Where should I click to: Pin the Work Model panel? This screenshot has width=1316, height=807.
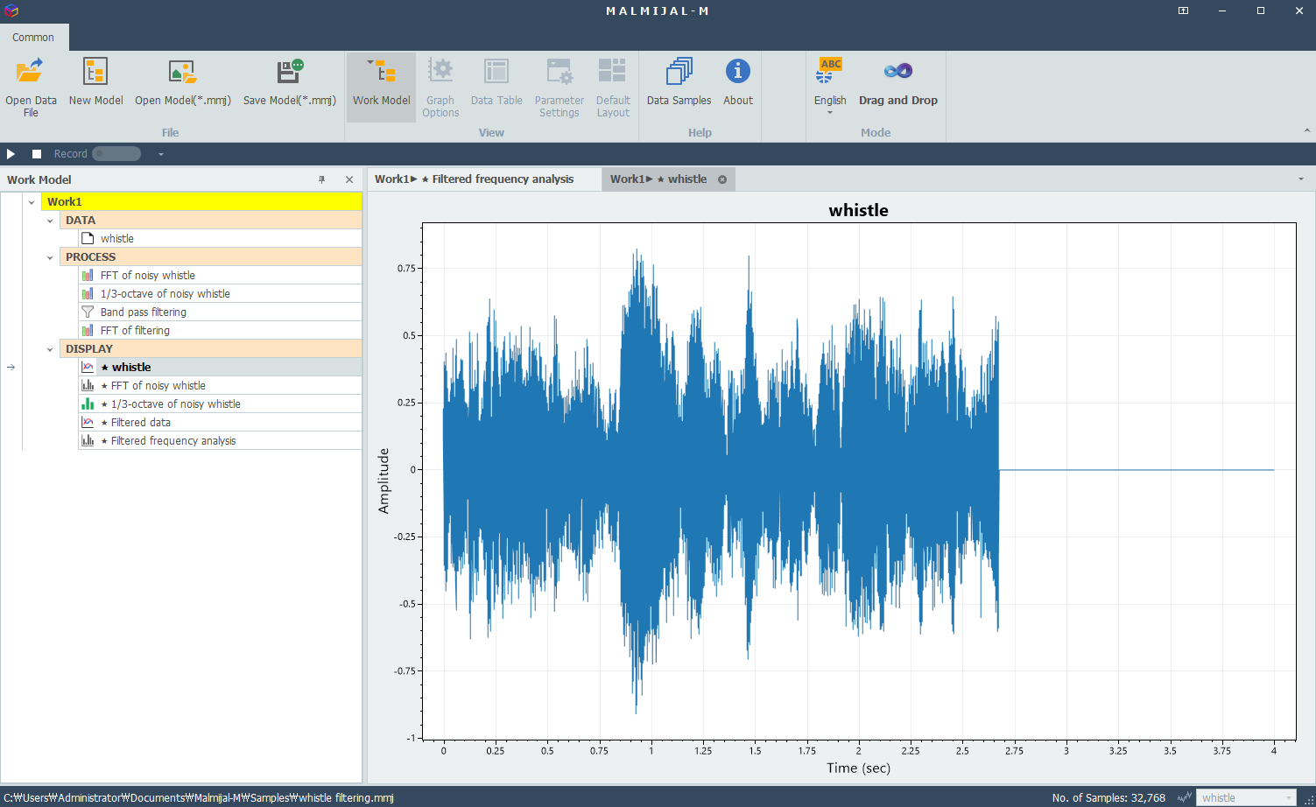[x=322, y=179]
